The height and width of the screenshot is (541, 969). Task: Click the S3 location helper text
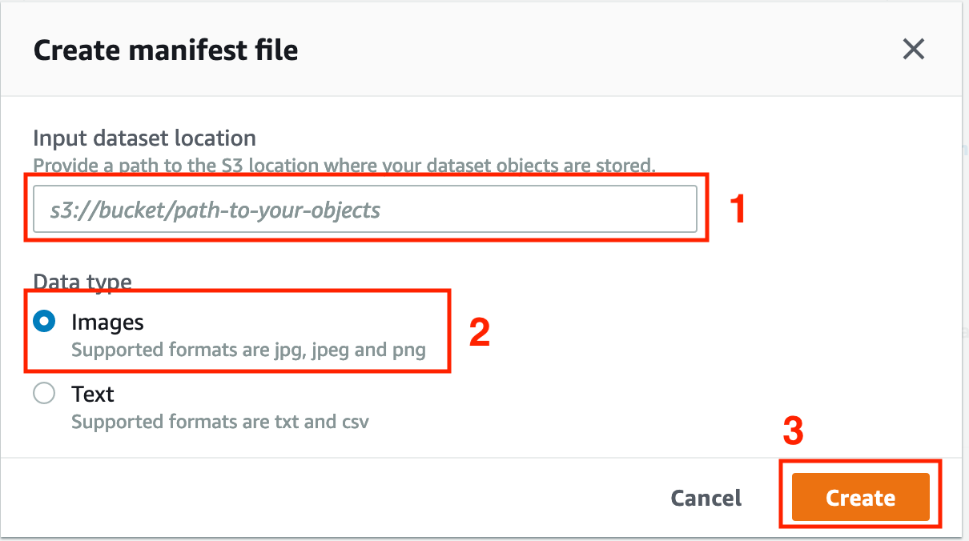[344, 166]
